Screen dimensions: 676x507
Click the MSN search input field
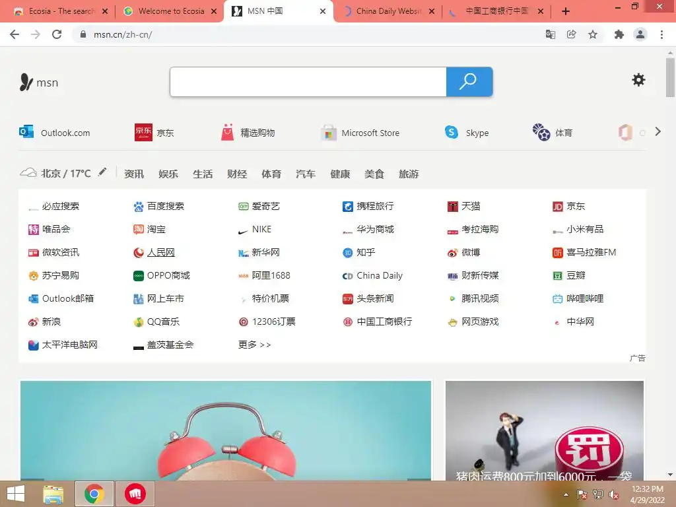[x=308, y=81]
